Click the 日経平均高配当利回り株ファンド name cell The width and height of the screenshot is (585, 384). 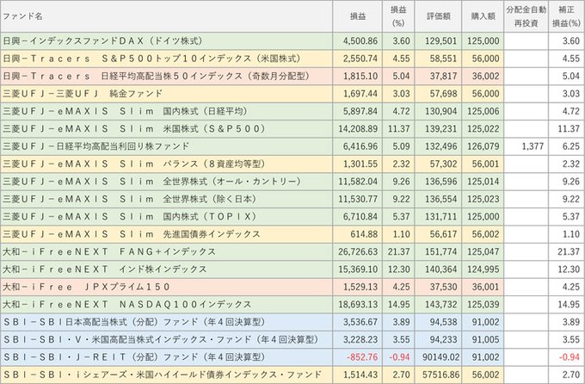click(166, 146)
